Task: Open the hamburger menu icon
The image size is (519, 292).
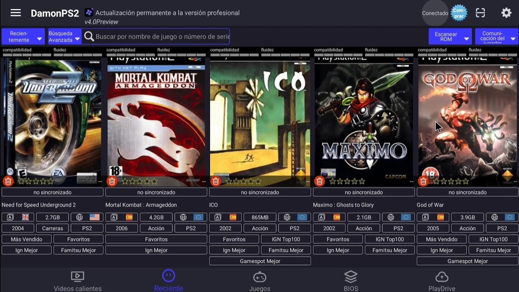Action: [x=16, y=12]
